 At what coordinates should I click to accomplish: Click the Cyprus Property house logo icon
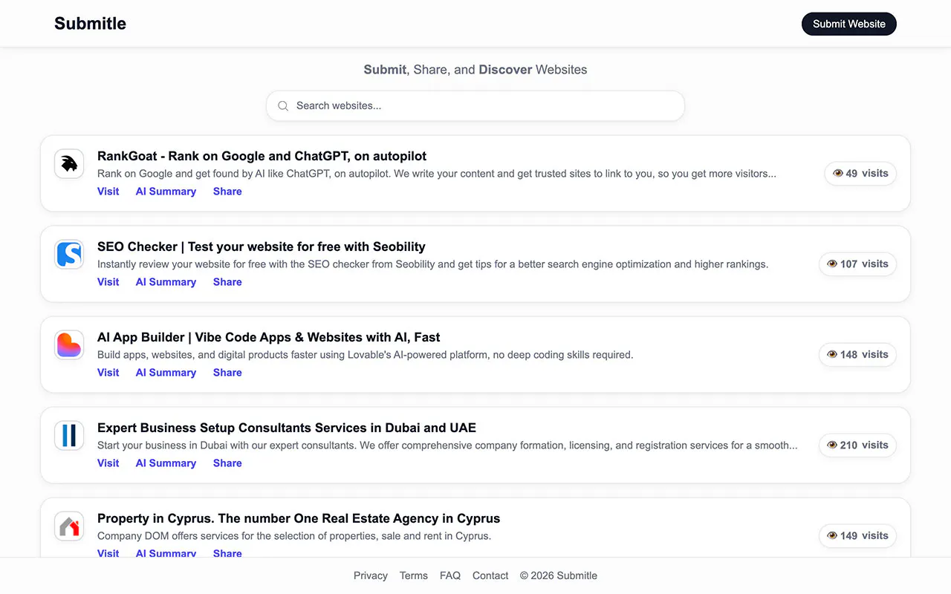(69, 526)
